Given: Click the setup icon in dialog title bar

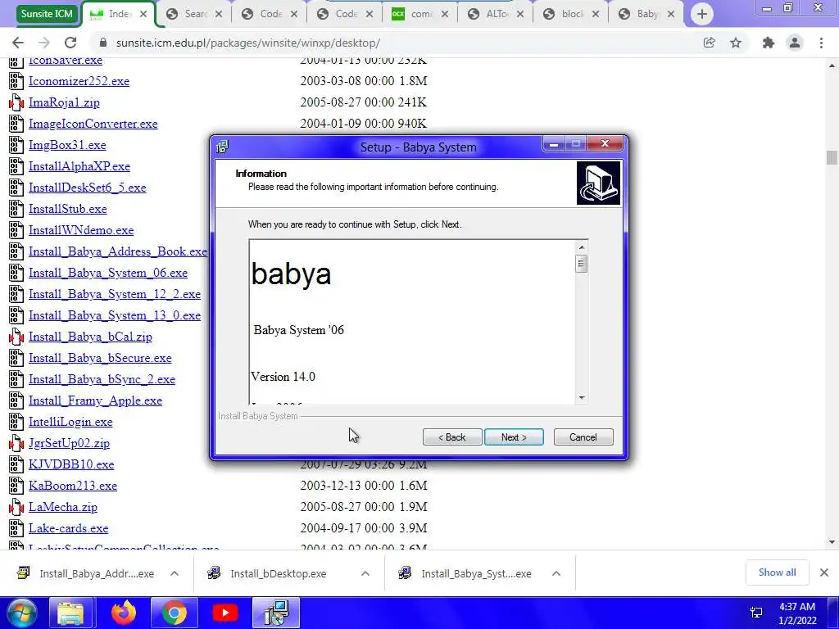Looking at the screenshot, I should pyautogui.click(x=222, y=147).
